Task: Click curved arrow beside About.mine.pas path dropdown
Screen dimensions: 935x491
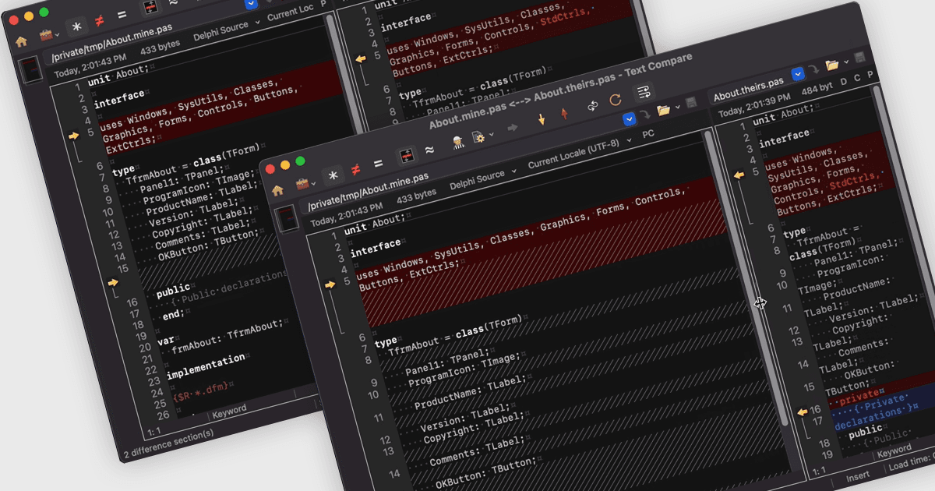Action: (645, 116)
